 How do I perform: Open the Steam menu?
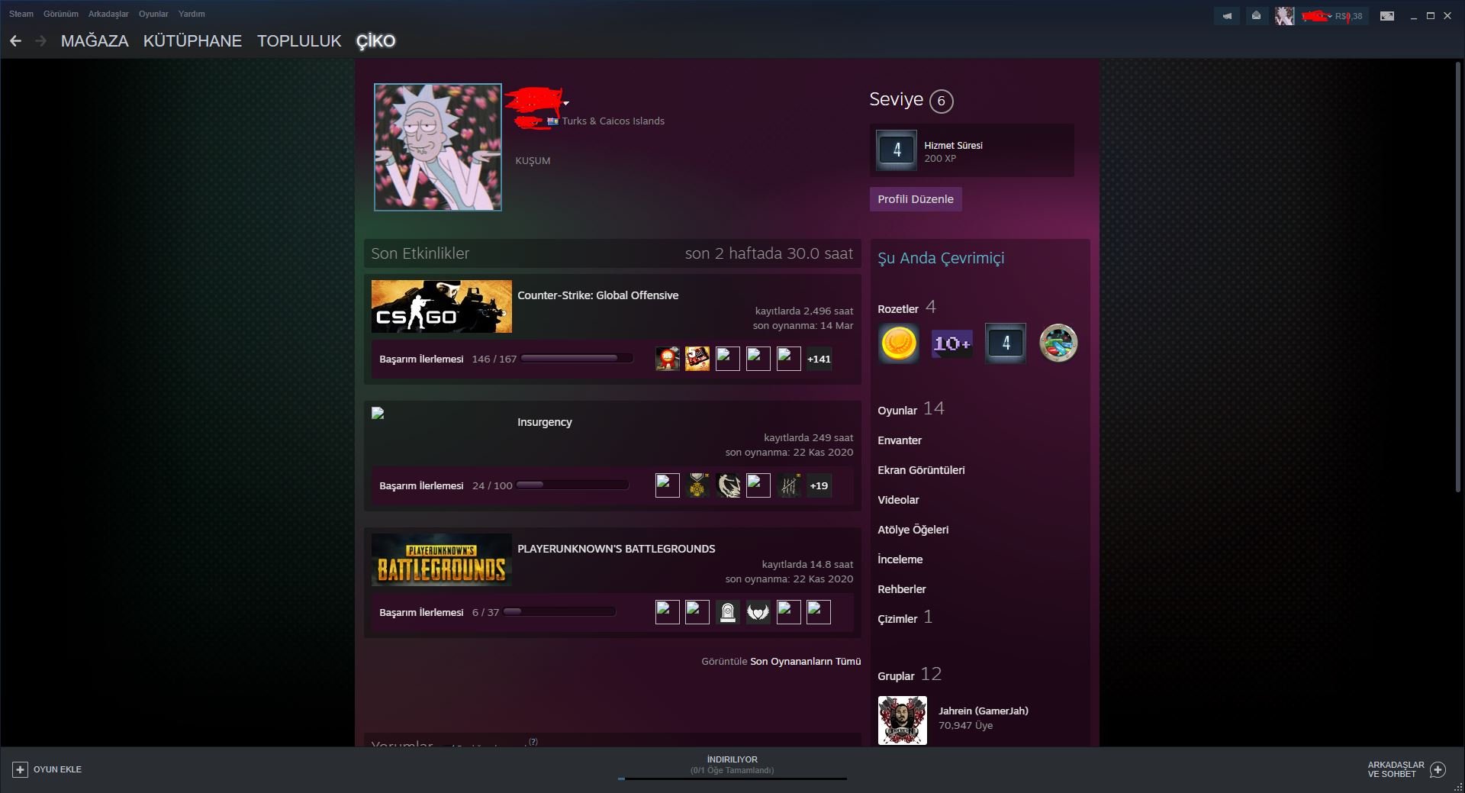pos(21,14)
